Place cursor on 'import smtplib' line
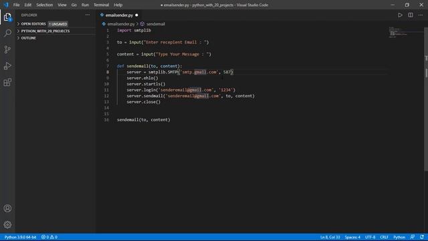 coord(134,30)
